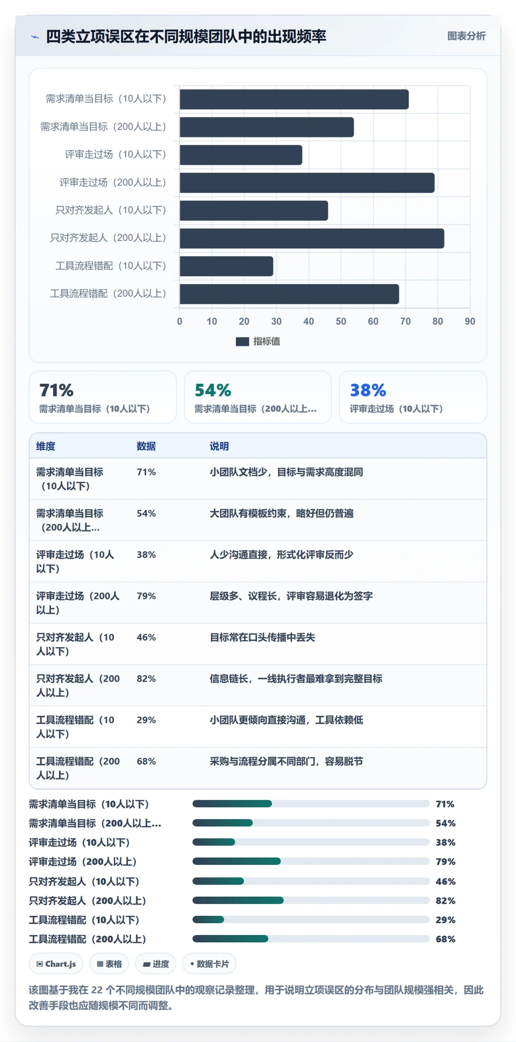Click chart bar for 只对齐发起人（10人以下）

[x=254, y=210]
